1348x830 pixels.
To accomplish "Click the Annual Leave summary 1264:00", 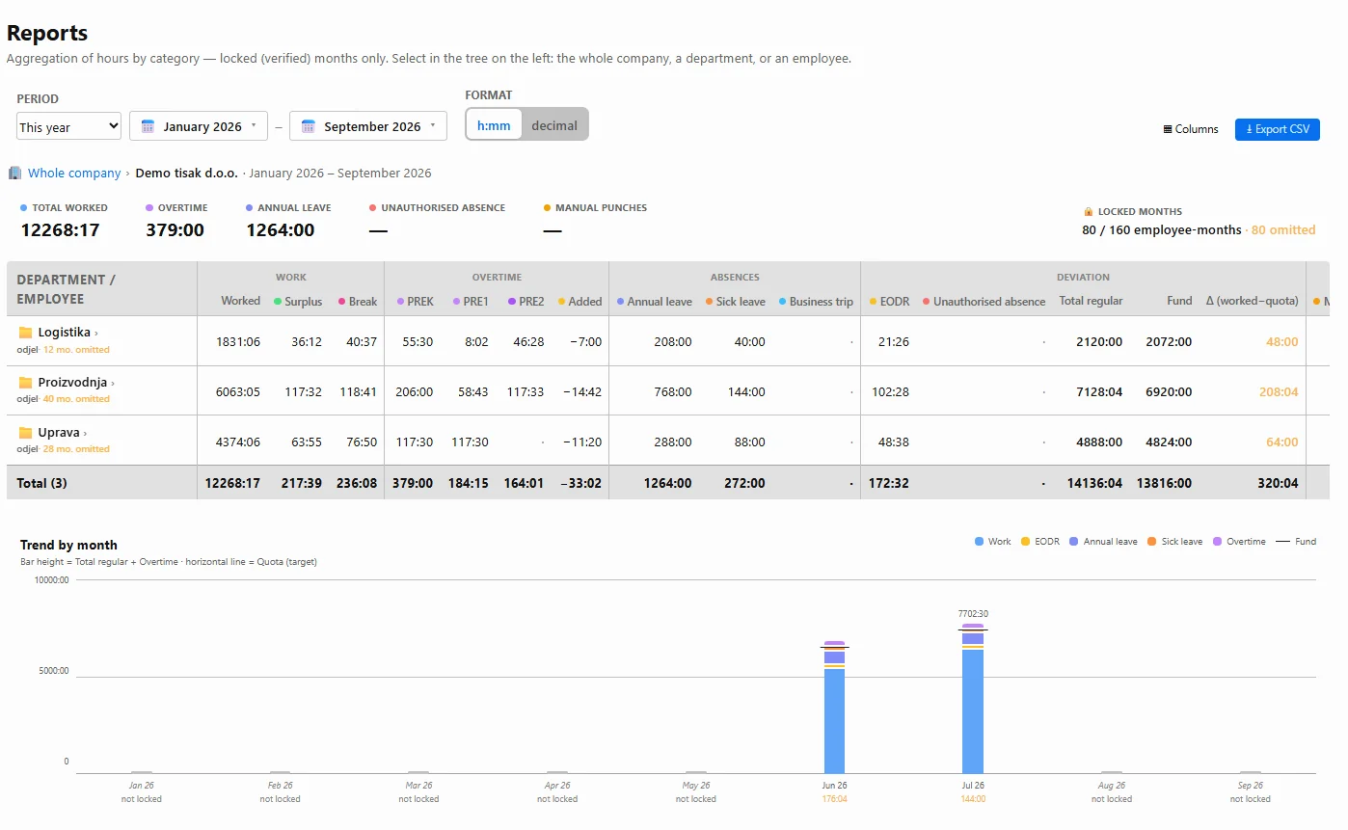I will 280,230.
